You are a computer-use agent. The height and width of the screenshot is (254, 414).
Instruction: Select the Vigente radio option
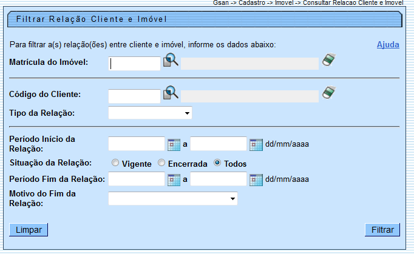tap(115, 164)
